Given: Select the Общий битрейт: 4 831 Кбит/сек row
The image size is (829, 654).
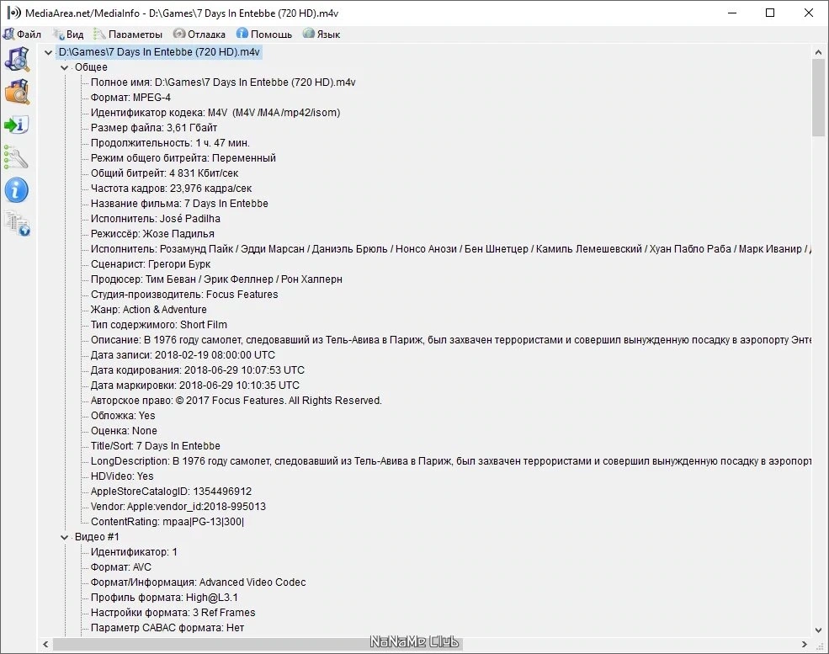Looking at the screenshot, I should [x=164, y=173].
